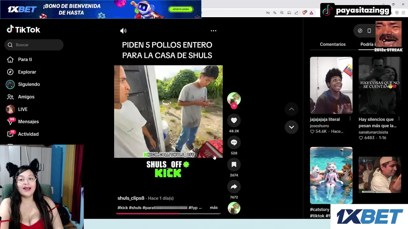Image resolution: width=408 pixels, height=229 pixels.
Task: Open shuls_clips8 profile link
Action: pyautogui.click(x=131, y=198)
